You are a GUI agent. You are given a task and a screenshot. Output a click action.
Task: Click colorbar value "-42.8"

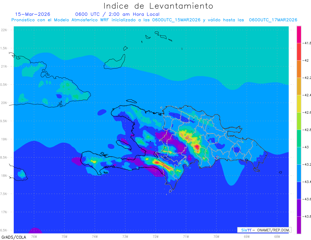pos(307,130)
